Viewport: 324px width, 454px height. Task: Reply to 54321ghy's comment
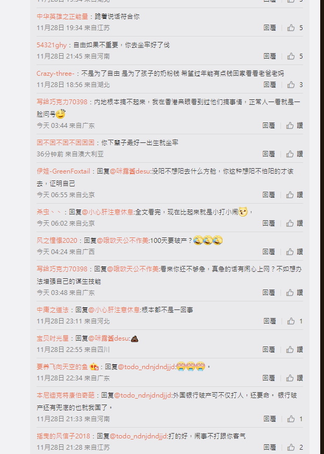pyautogui.click(x=270, y=56)
